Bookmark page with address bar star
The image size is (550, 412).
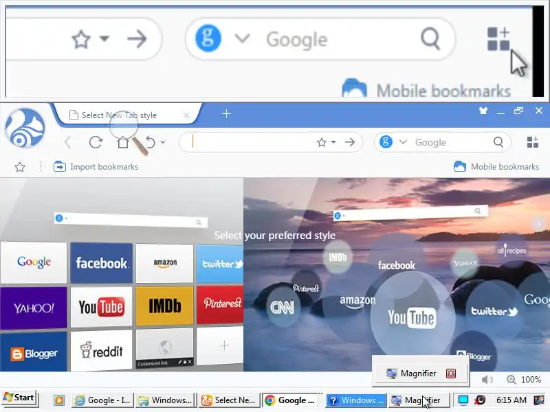tap(322, 142)
